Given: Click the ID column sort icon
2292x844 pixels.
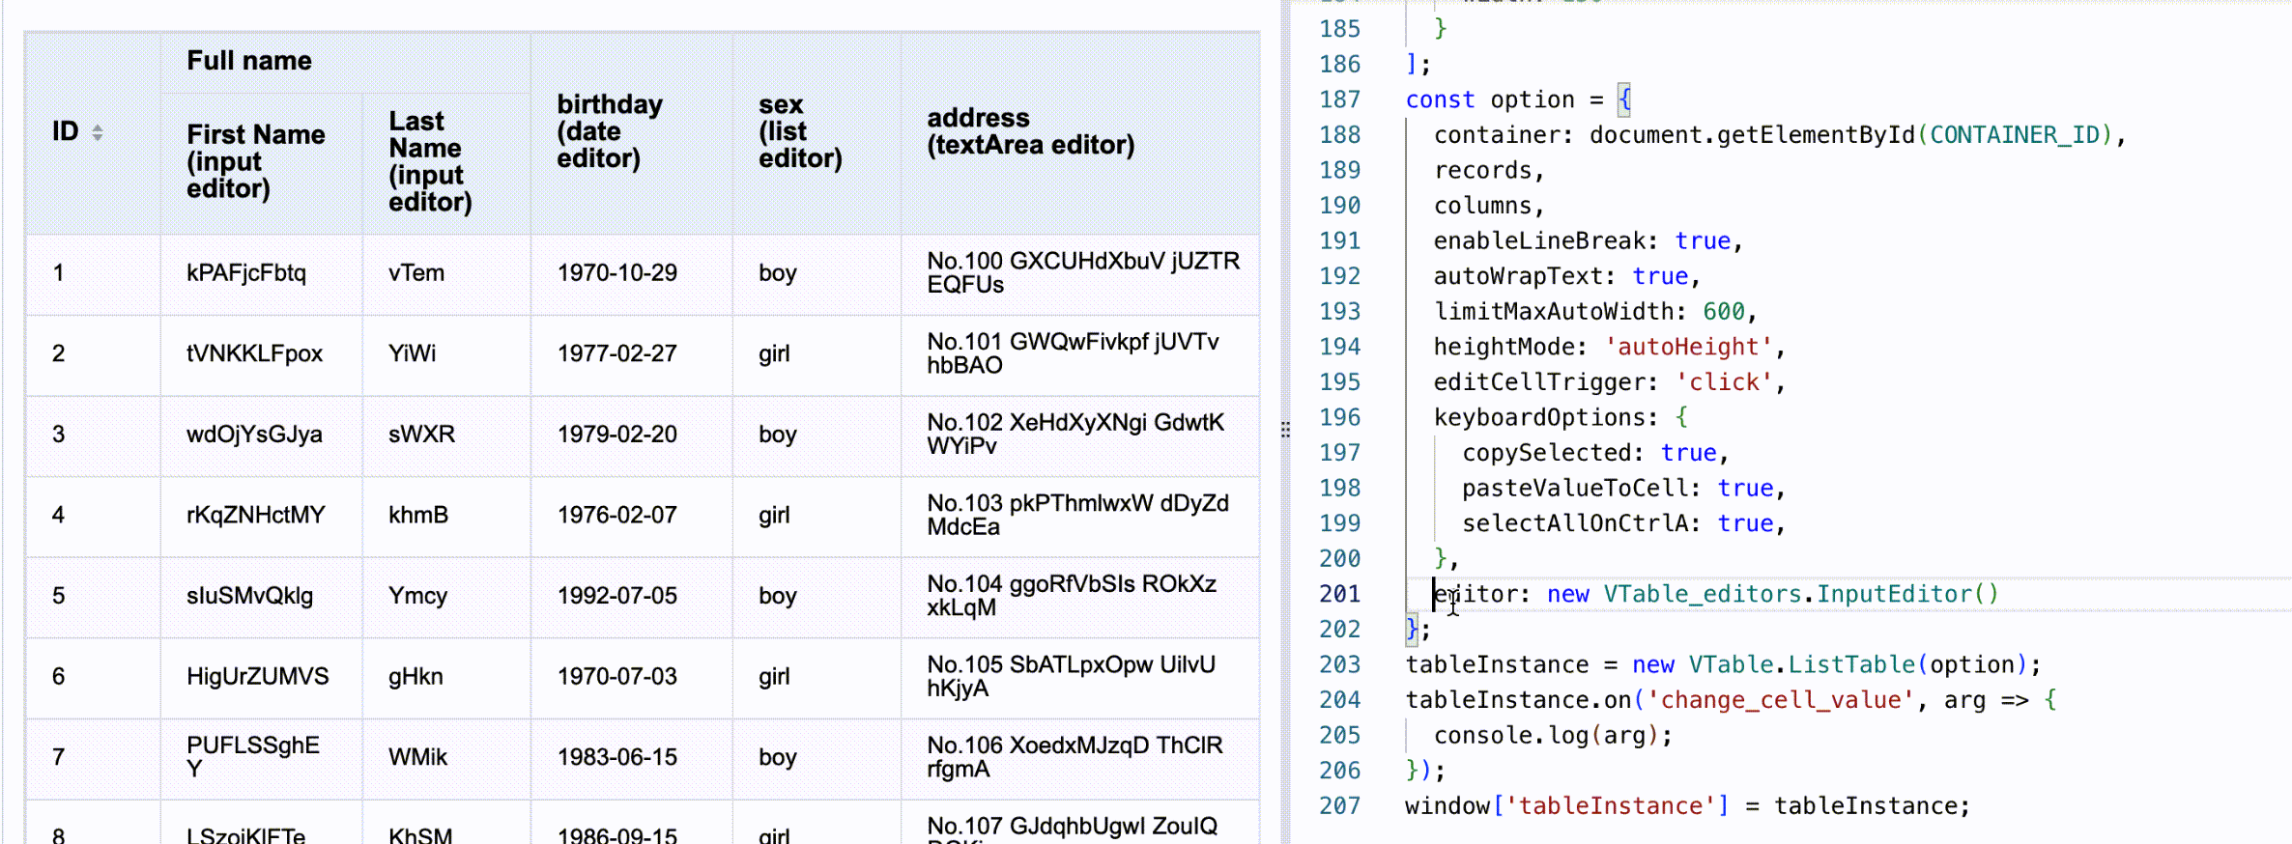Looking at the screenshot, I should 98,133.
